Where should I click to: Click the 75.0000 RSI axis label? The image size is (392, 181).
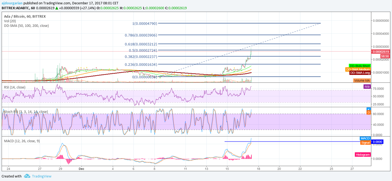[378, 88]
